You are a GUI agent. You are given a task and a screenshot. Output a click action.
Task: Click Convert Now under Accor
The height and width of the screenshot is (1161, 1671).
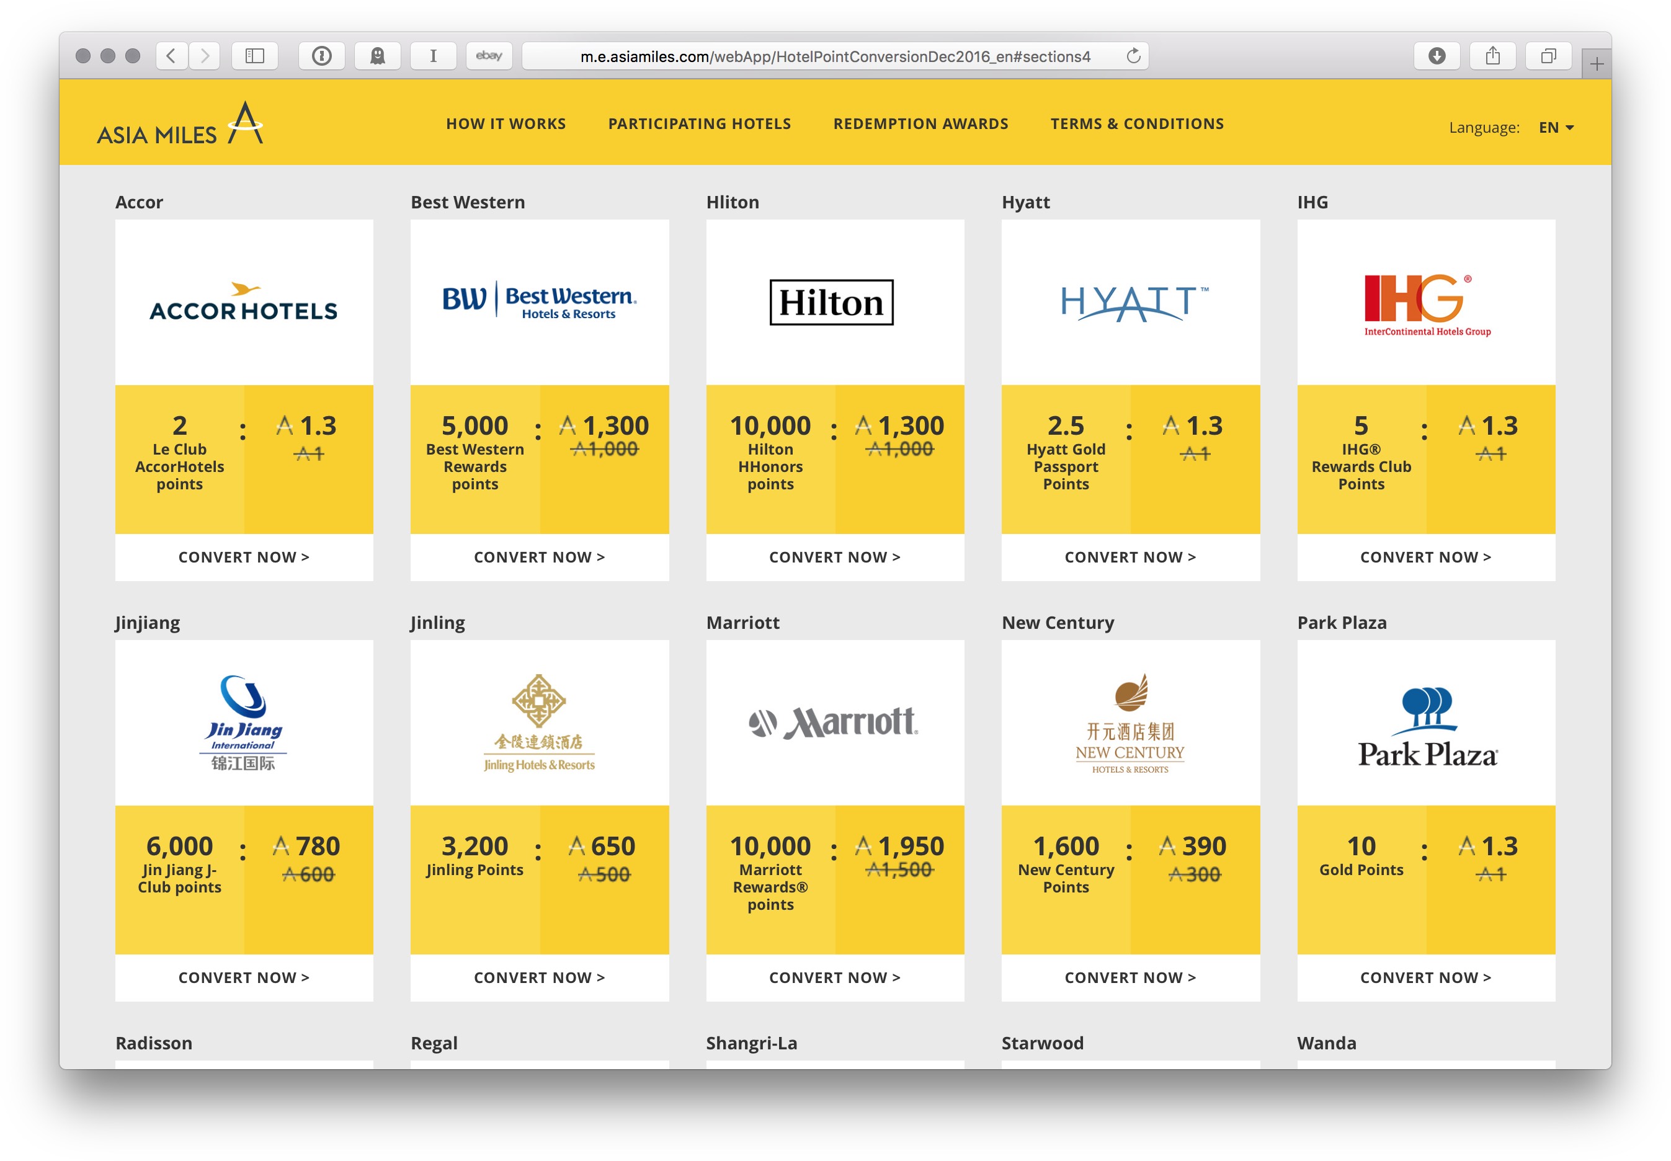pyautogui.click(x=244, y=557)
